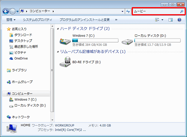Click the computer icon in address bar
This screenshot has width=187, height=137.
(22, 11)
